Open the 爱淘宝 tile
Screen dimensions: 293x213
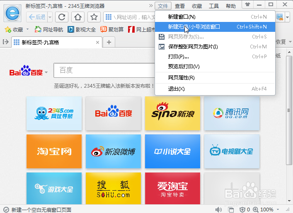pyautogui.click(x=172, y=188)
